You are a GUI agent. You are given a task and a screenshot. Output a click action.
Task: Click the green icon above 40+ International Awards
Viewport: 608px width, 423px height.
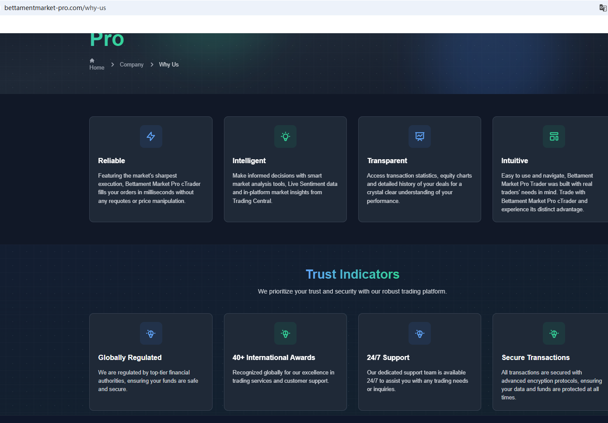pyautogui.click(x=285, y=333)
